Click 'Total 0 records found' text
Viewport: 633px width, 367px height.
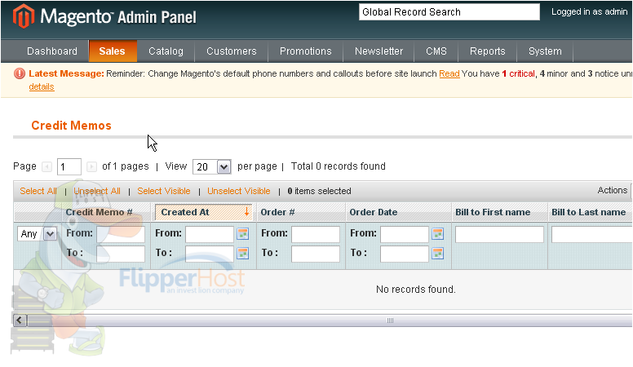click(x=339, y=166)
